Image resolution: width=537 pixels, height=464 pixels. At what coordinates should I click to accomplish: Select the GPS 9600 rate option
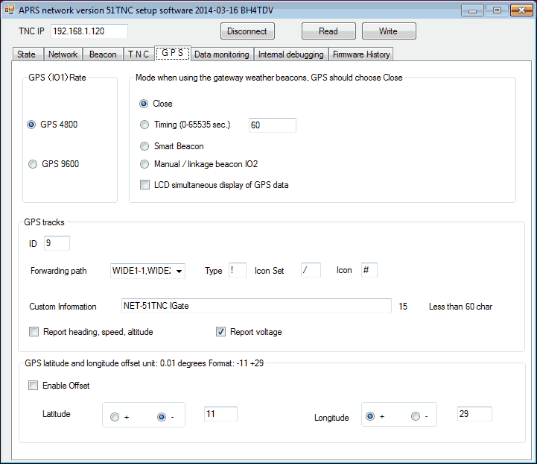click(x=32, y=164)
